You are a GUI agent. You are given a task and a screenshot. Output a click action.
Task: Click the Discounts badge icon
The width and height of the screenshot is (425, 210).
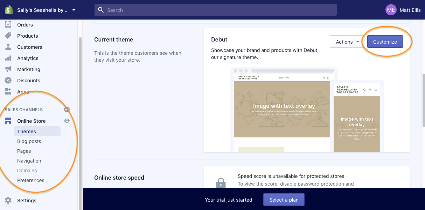tap(8, 81)
